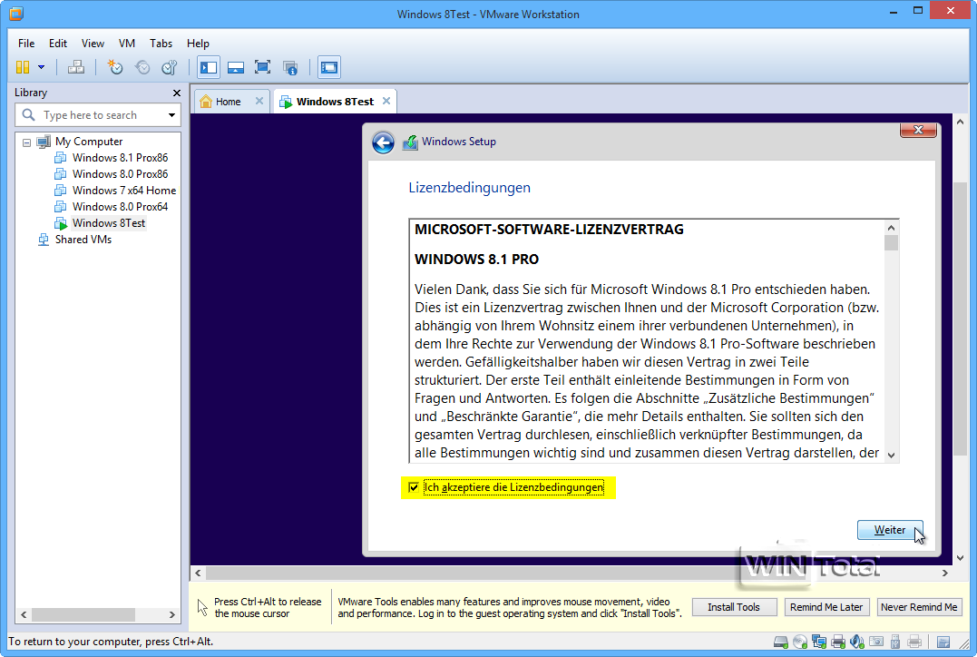Viewport: 977px width, 657px height.
Task: Select Windows 8.0 Prox86 in the library
Action: pyautogui.click(x=120, y=174)
